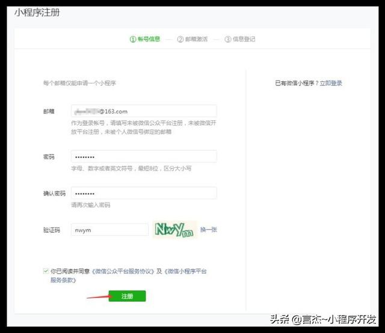Click the NwYm captcha image
Screen dimensions: 385x333
[x=174, y=230]
